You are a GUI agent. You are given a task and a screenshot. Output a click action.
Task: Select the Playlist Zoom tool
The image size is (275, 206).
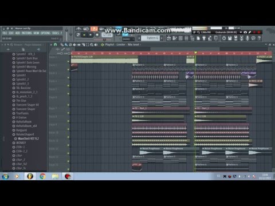[x=92, y=45]
